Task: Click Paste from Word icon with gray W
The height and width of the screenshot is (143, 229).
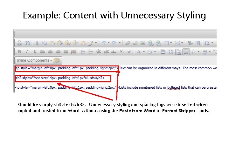Action: pyautogui.click(x=68, y=43)
